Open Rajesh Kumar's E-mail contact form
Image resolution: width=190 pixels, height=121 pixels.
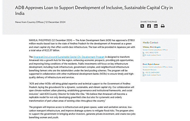coord(153,75)
